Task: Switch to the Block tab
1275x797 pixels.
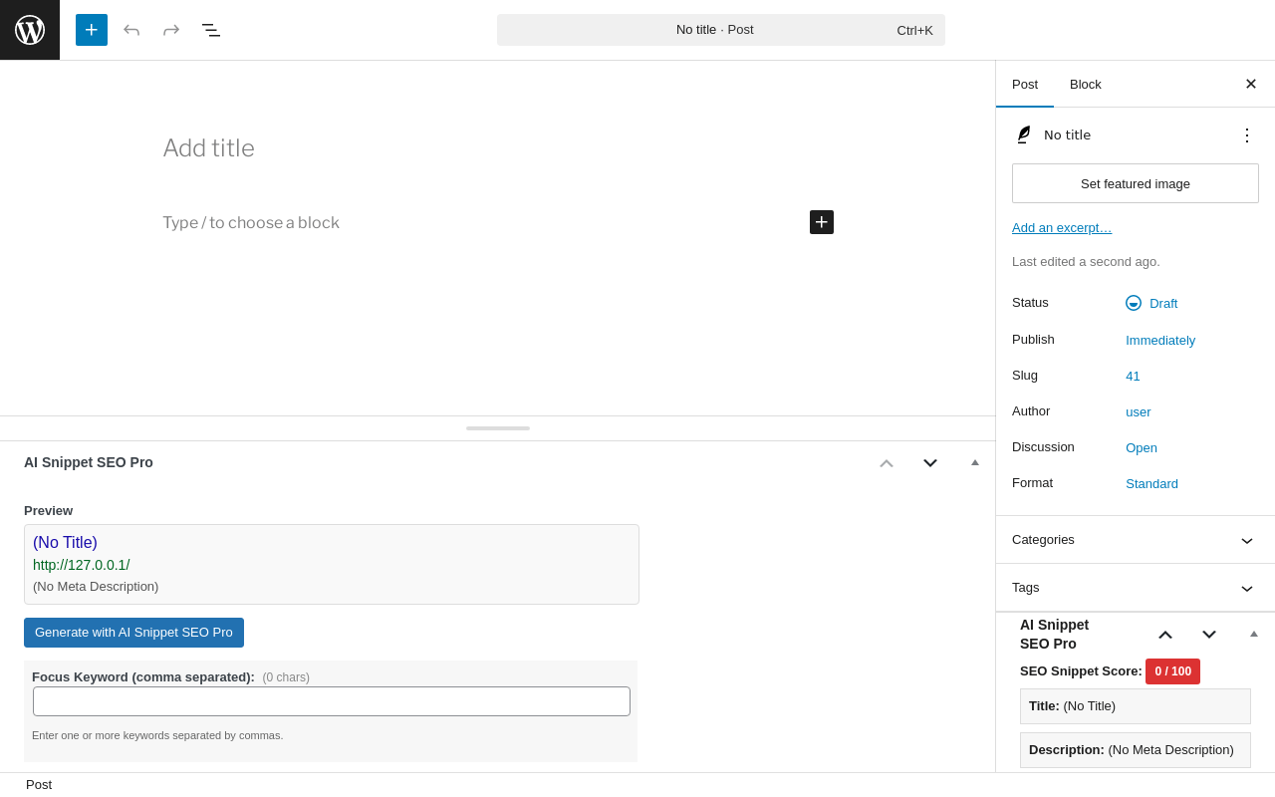Action: pyautogui.click(x=1086, y=84)
